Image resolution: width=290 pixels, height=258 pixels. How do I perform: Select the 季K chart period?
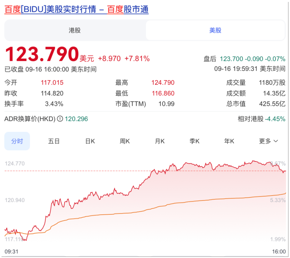click(x=195, y=141)
